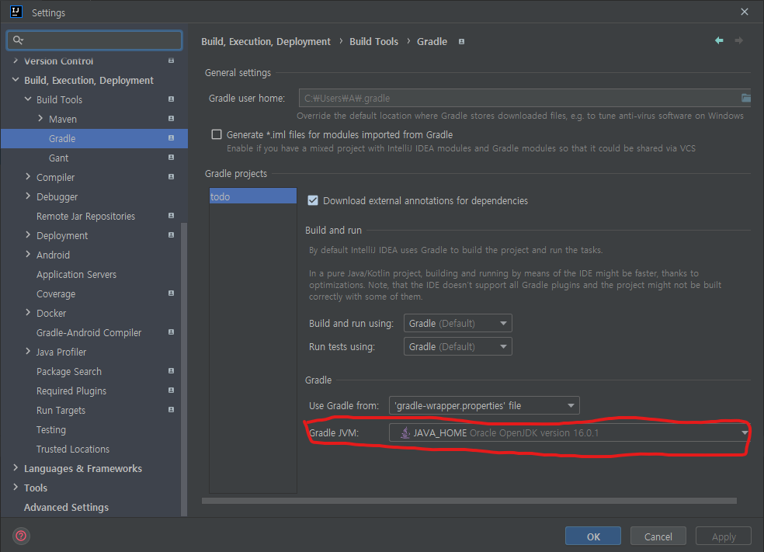Click the project icon on the Gradle-Android Compiler row
Viewport: 764px width, 552px height.
[x=171, y=332]
